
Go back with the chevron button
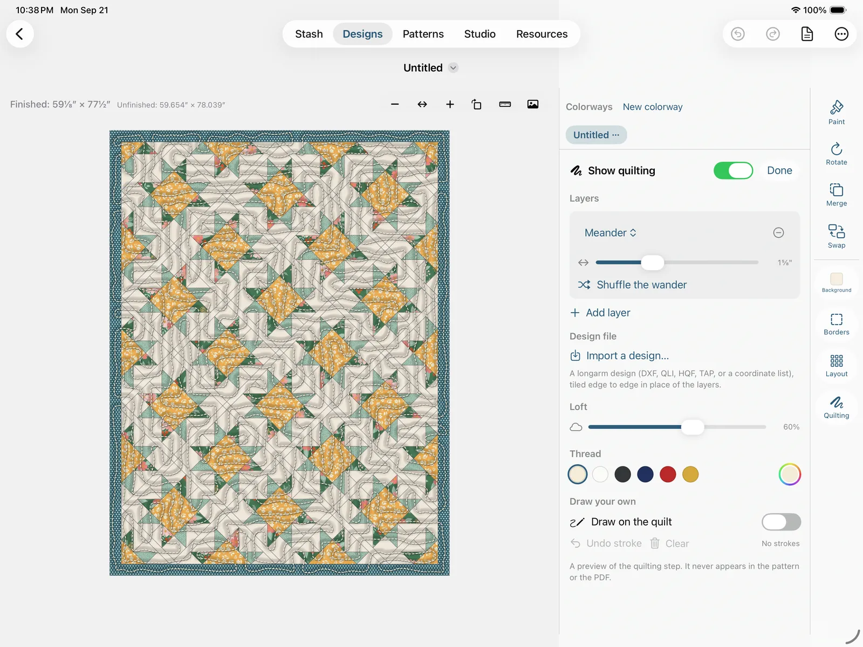click(x=20, y=34)
